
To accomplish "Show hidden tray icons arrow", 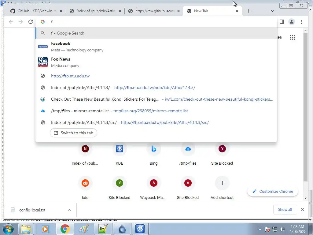I will [260, 229].
